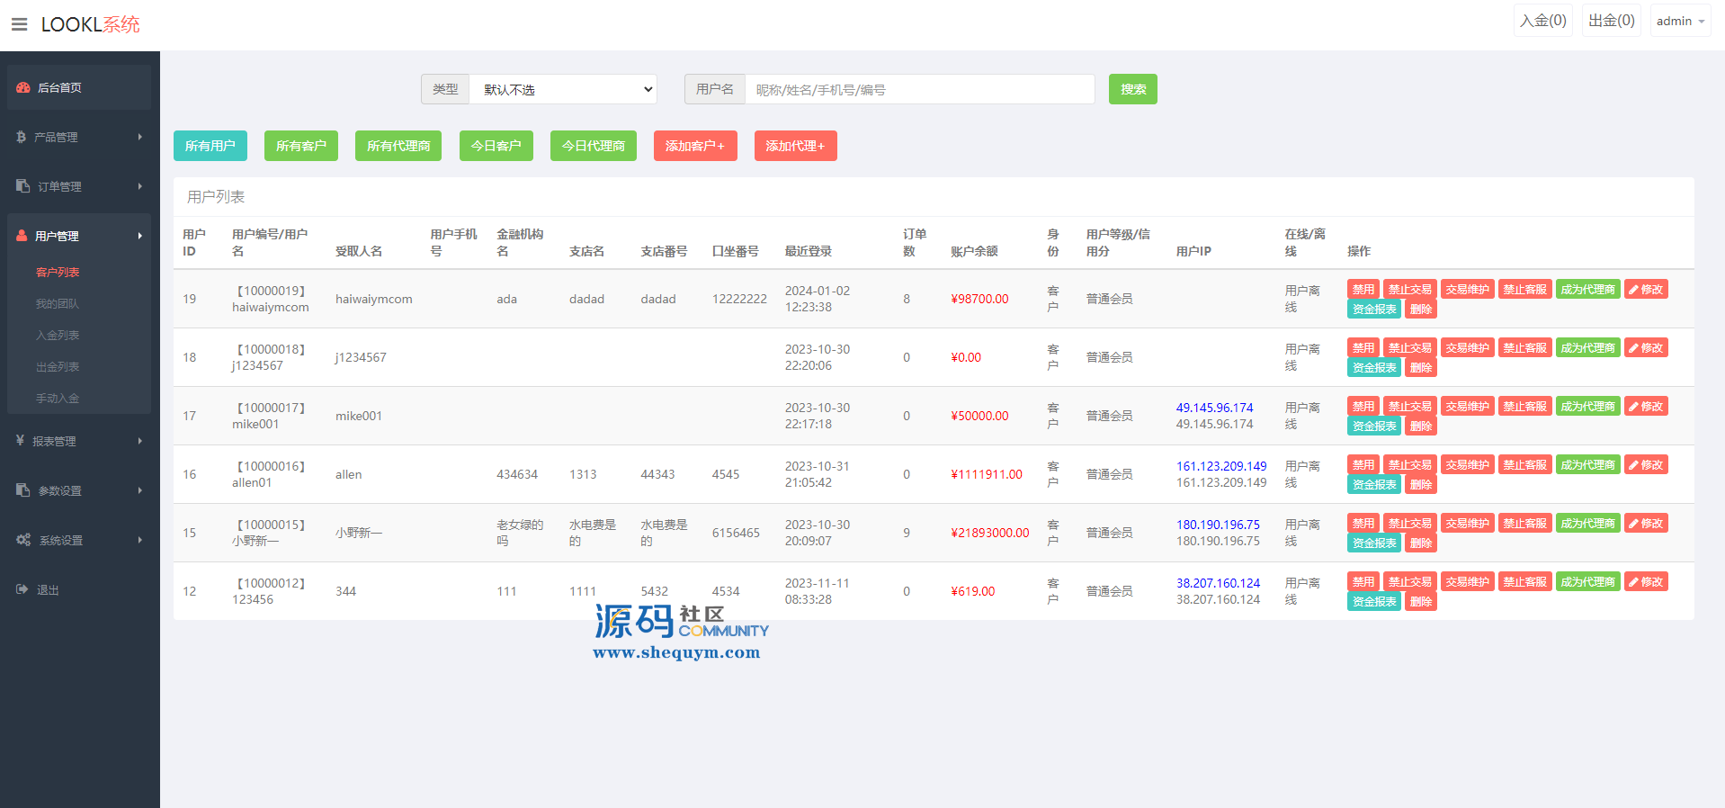Toggle 禁止交易 for user j1234567
This screenshot has width=1725, height=808.
[1408, 348]
